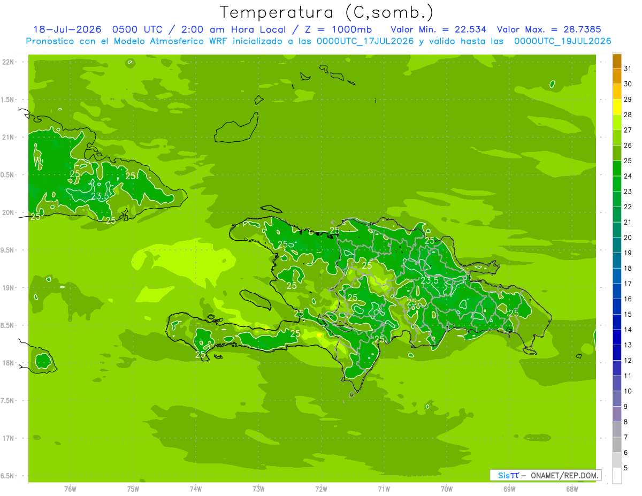Click the green swatch between 24 and 25
This screenshot has width=642, height=496.
click(x=617, y=169)
